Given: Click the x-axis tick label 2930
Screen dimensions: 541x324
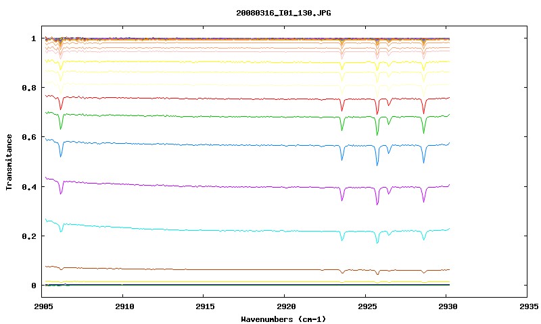Looking at the screenshot, I should (448, 306).
